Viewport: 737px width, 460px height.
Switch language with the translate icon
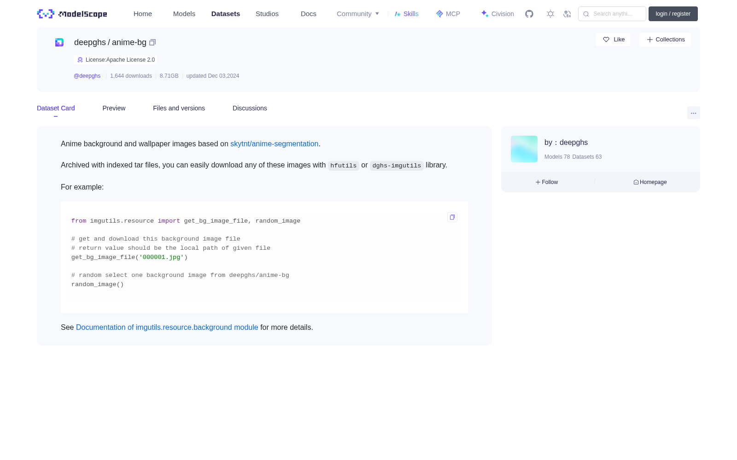567,14
